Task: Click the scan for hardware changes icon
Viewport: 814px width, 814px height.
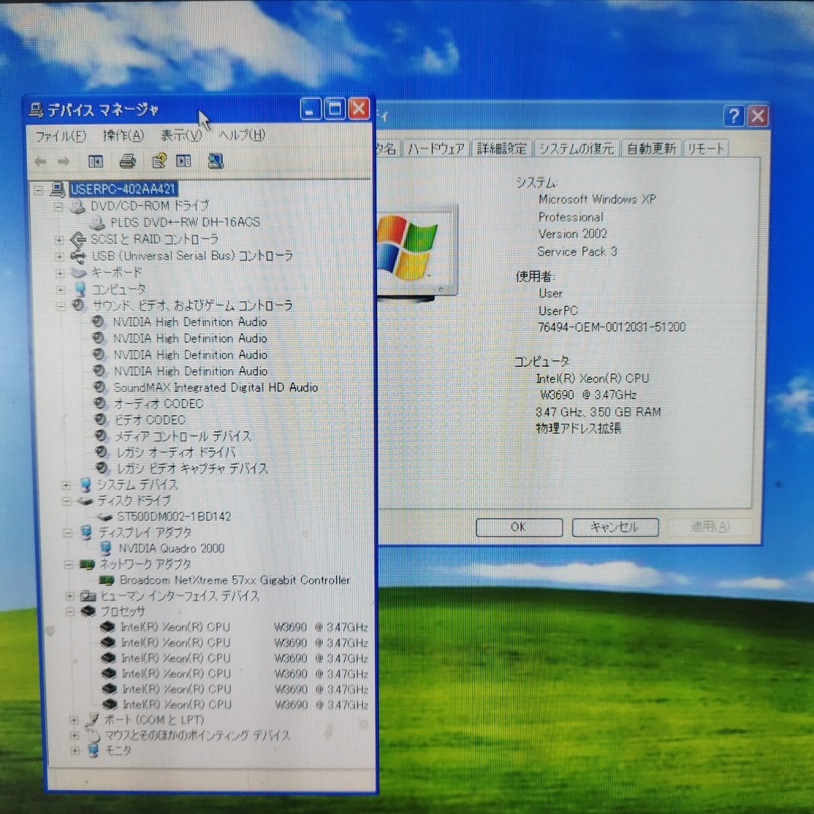Action: (x=216, y=161)
